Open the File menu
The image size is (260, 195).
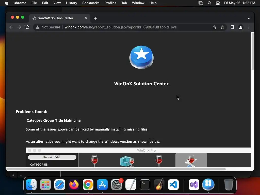click(x=34, y=3)
